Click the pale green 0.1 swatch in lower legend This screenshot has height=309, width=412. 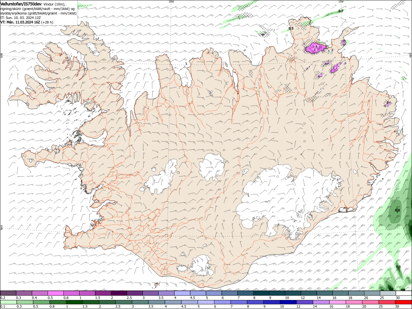(x=8, y=302)
